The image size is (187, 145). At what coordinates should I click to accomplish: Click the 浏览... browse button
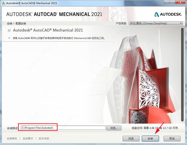tap(114, 128)
